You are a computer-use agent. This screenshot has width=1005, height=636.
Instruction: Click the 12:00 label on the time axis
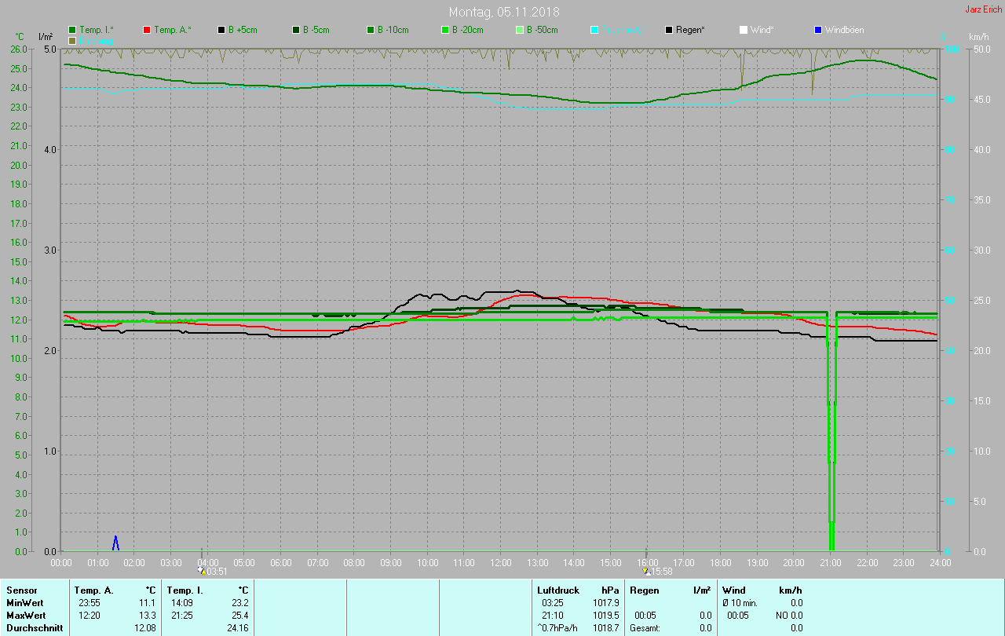click(501, 563)
